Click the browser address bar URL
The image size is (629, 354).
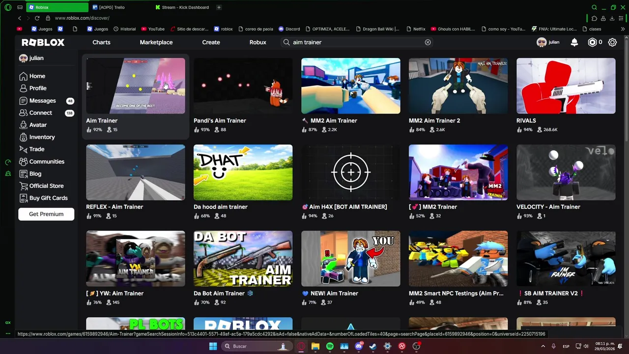pyautogui.click(x=82, y=18)
